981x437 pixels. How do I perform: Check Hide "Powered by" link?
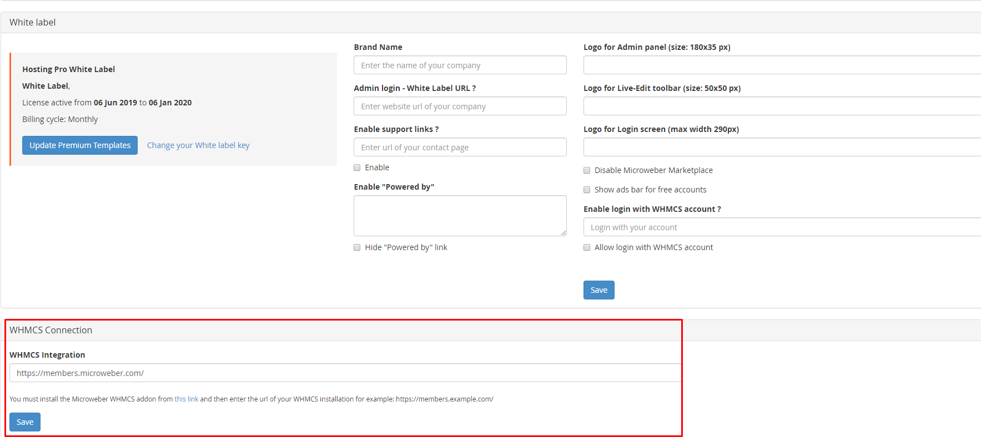pyautogui.click(x=357, y=247)
